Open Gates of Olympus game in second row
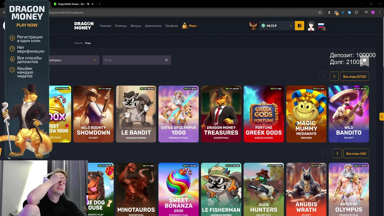This screenshot has width=384, height=216. [x=349, y=189]
